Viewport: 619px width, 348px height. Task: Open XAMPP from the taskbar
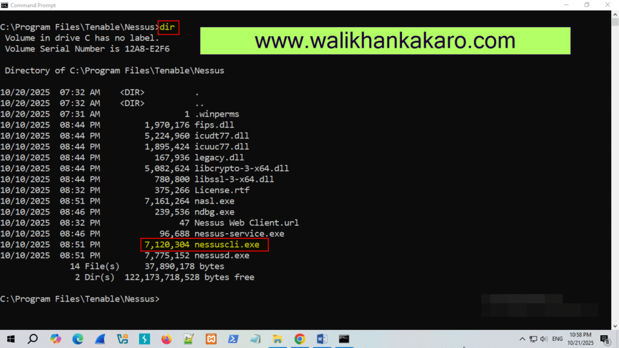(x=210, y=339)
